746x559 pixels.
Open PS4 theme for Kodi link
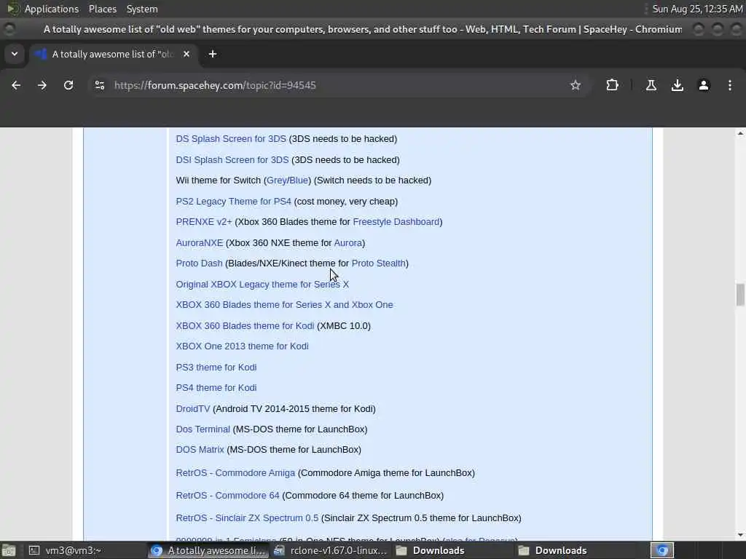coord(216,388)
